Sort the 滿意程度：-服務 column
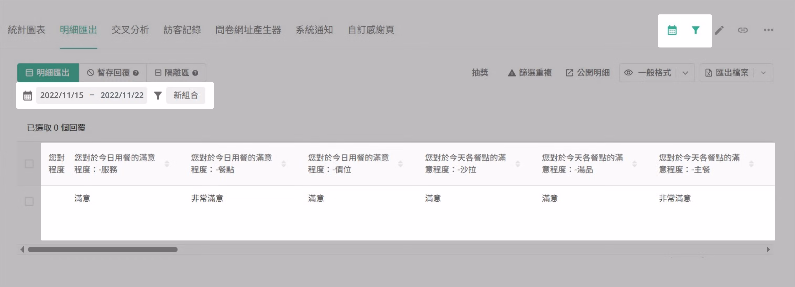This screenshot has height=287, width=795. point(167,164)
